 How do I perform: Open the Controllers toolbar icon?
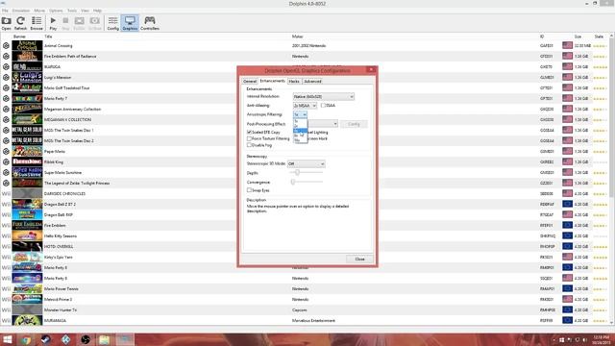pos(150,23)
